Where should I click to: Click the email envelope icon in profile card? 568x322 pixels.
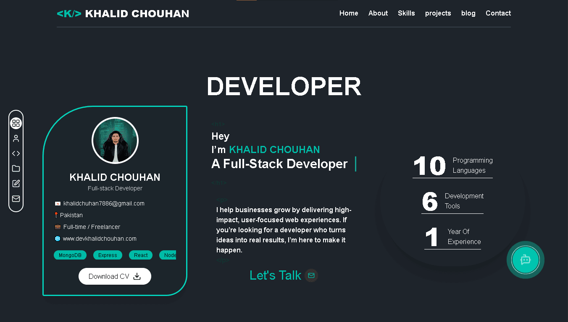(58, 204)
